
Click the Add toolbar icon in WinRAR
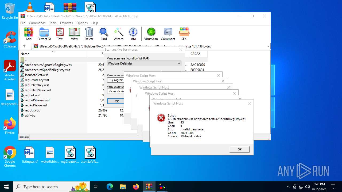point(29,34)
